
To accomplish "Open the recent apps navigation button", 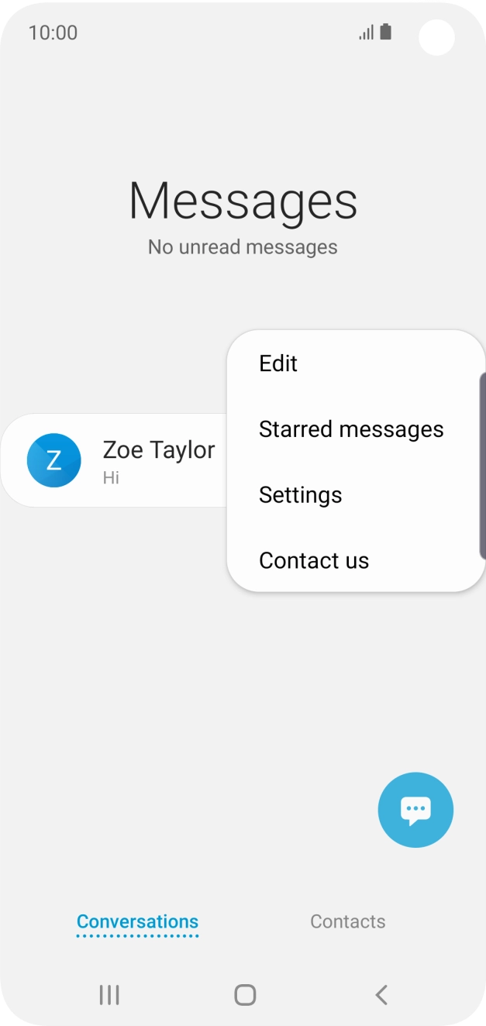I will click(x=109, y=995).
